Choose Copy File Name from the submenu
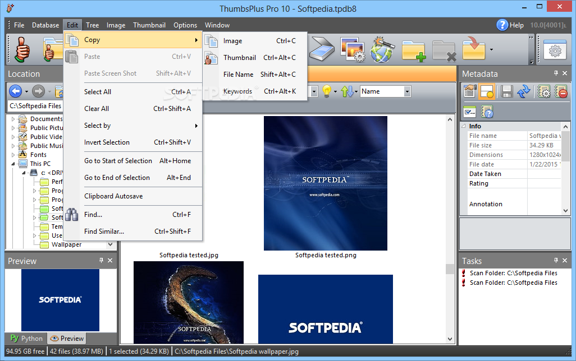576x361 pixels. coord(254,75)
